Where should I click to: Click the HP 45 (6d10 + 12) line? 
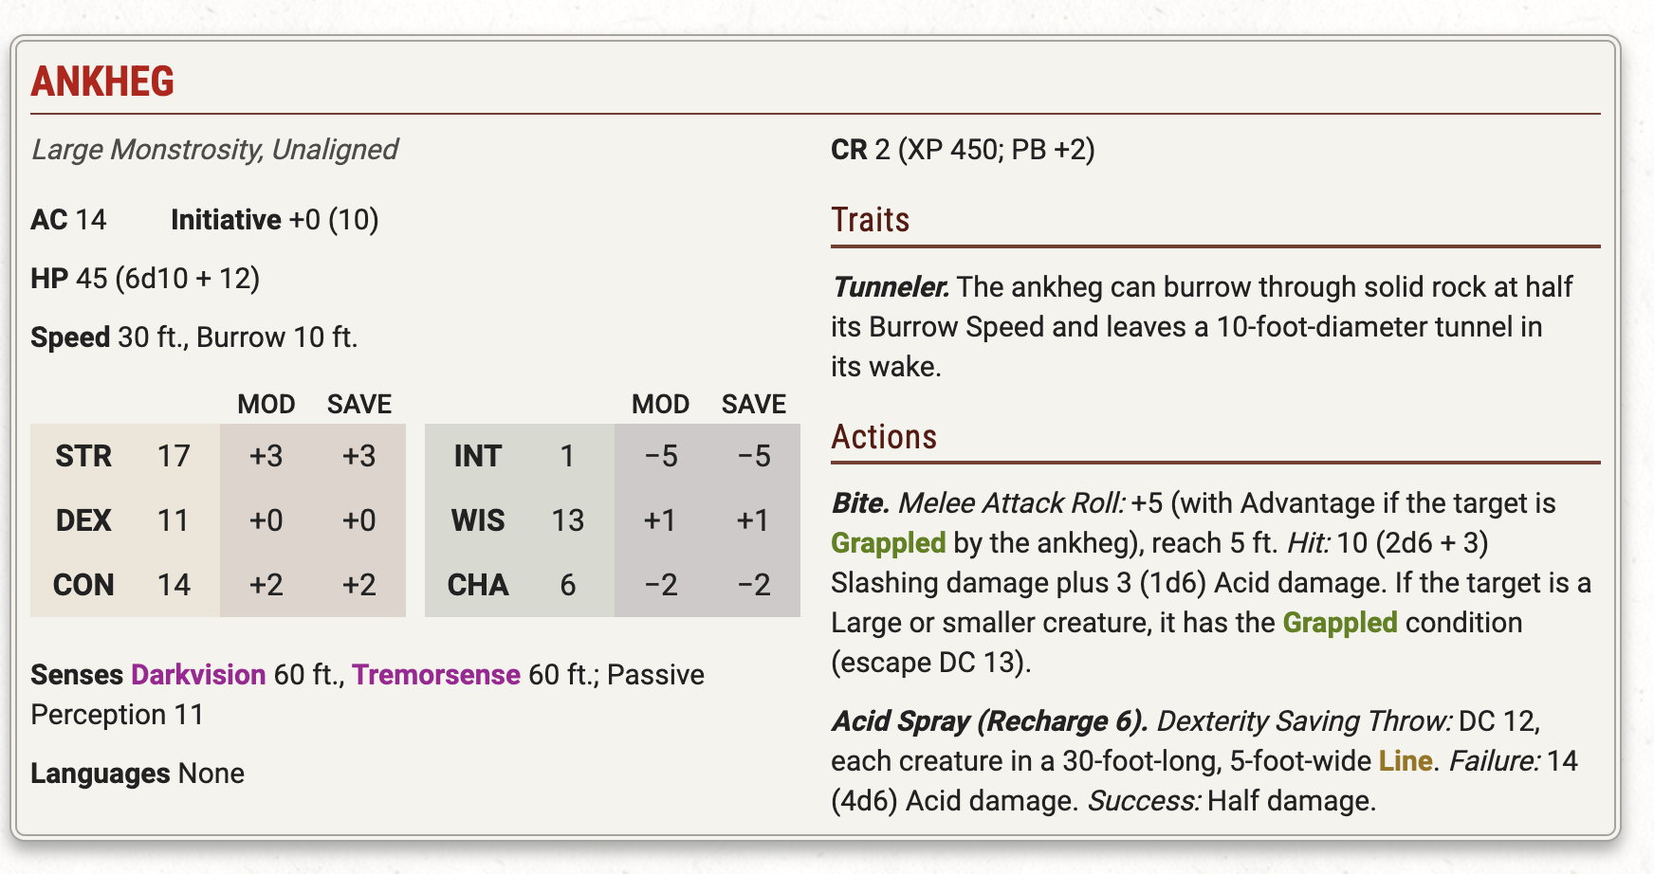[145, 279]
